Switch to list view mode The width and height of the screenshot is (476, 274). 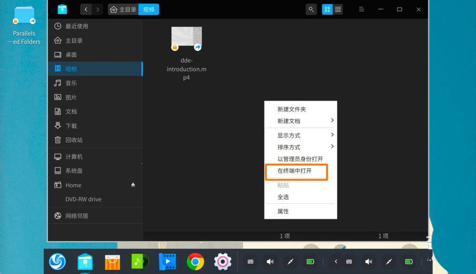pyautogui.click(x=338, y=9)
